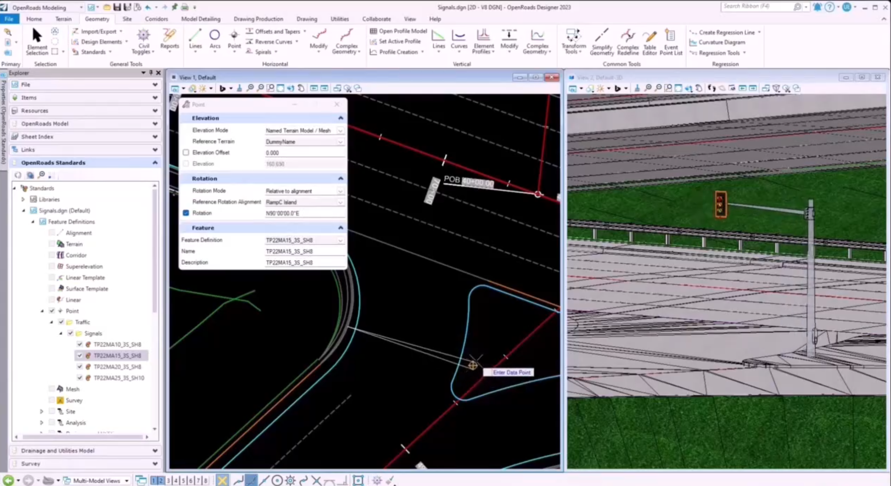Click the Fit View icon in View 1
The image size is (891, 486).
pyautogui.click(x=280, y=88)
